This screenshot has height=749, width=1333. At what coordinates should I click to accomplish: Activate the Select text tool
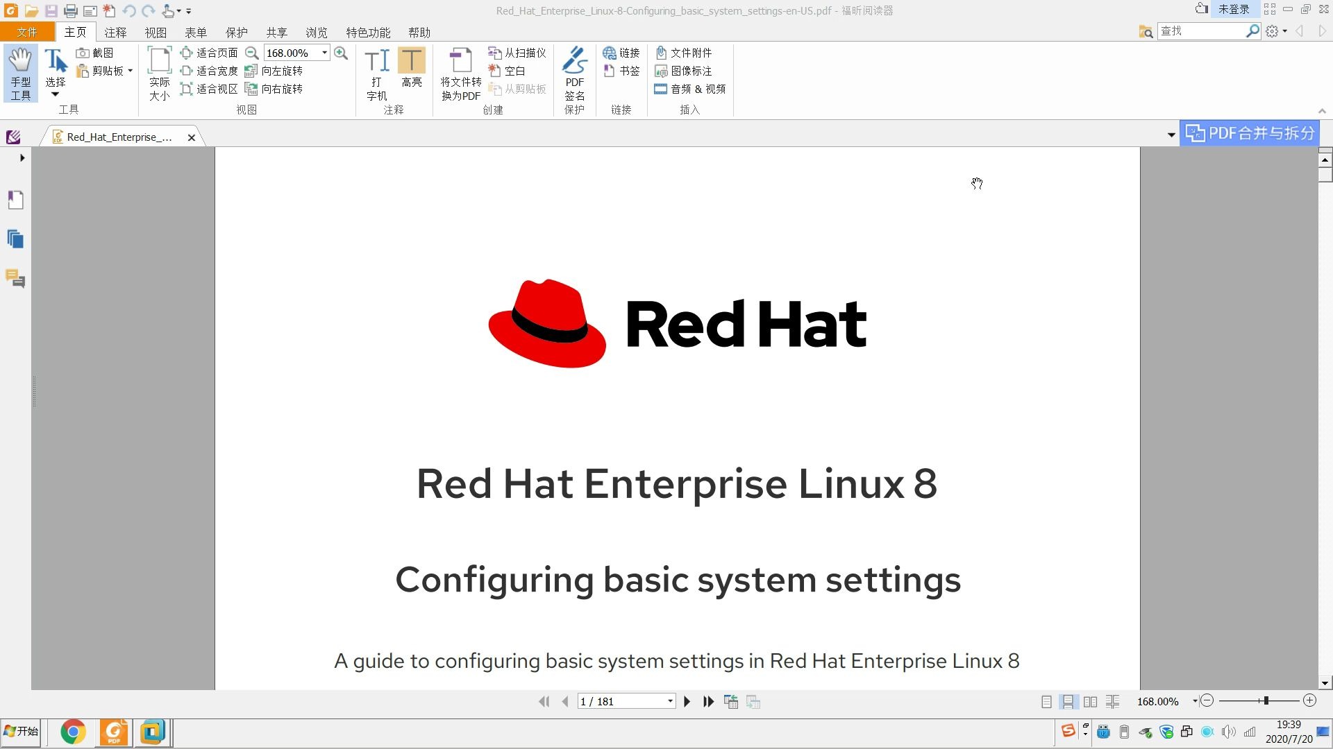[56, 73]
